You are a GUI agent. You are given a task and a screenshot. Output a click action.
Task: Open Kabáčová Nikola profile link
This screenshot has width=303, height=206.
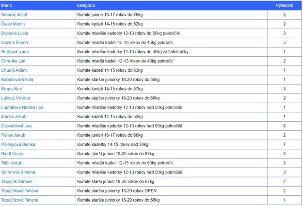point(17,79)
